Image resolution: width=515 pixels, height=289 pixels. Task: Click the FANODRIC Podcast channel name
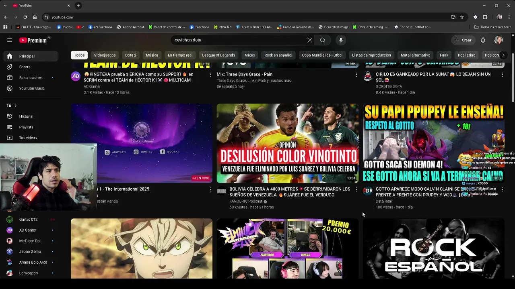[x=246, y=201]
